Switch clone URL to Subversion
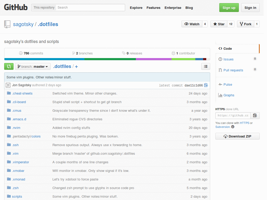Viewport: 267px width, 200px height. pos(223,127)
